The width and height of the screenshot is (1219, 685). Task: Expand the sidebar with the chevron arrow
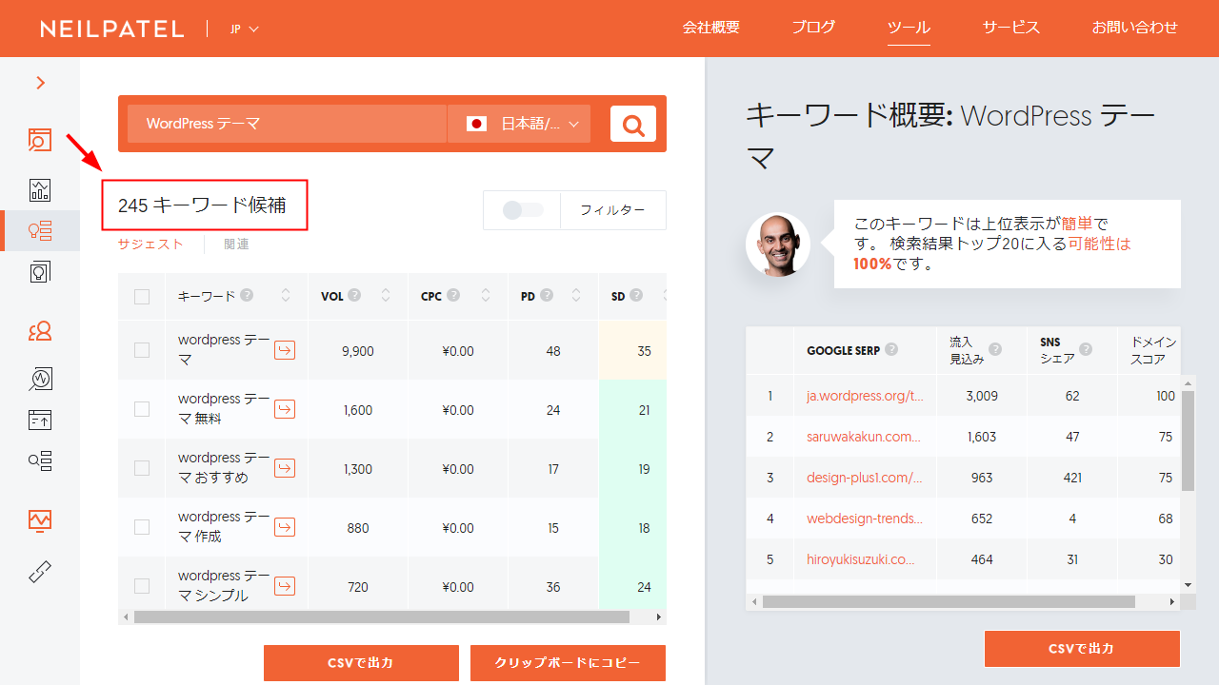40,83
